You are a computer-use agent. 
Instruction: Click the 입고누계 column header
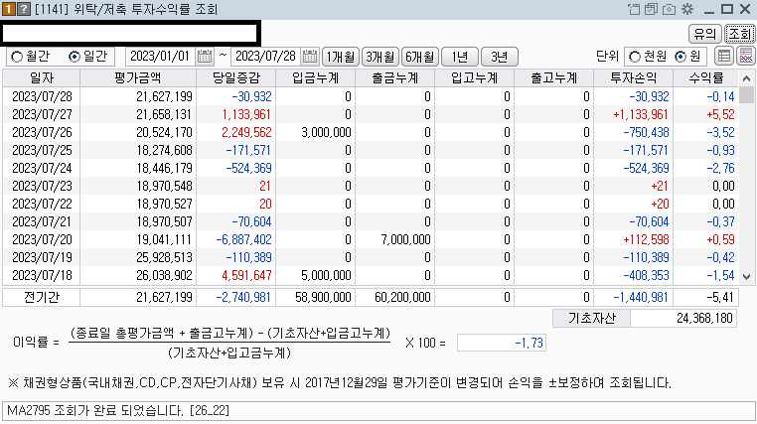475,78
